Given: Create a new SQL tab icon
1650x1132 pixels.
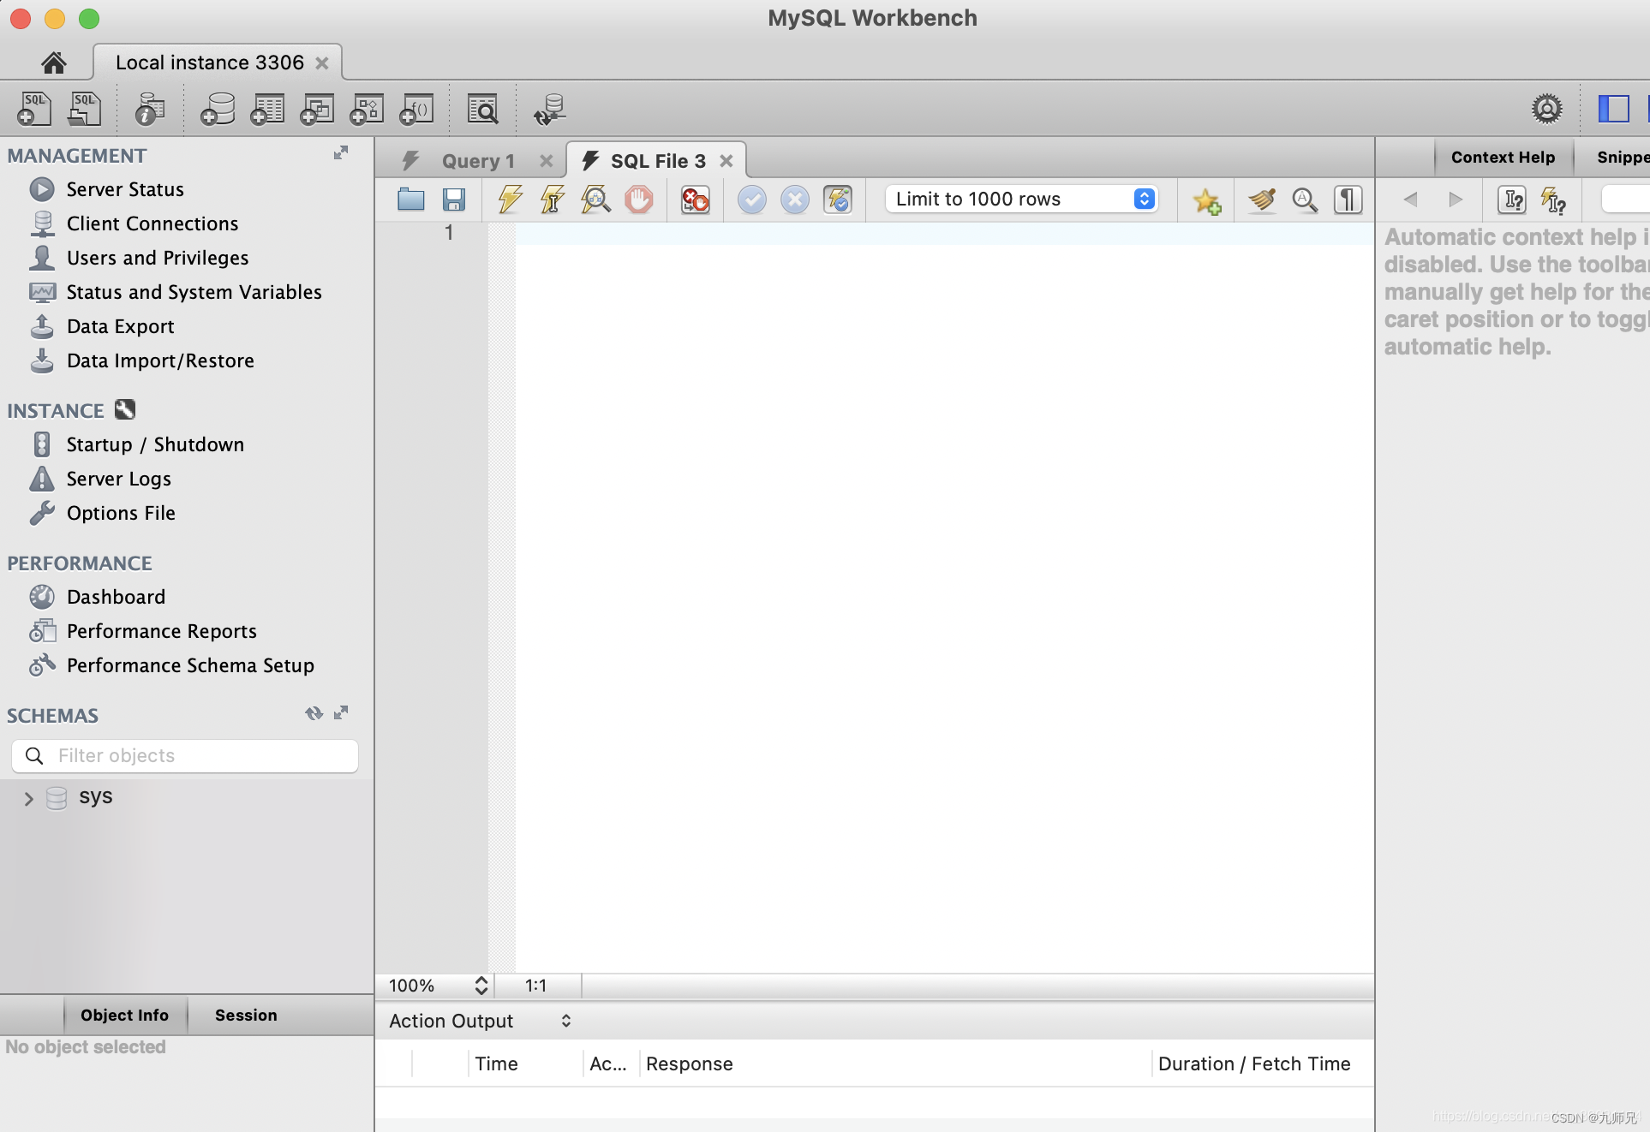Looking at the screenshot, I should pos(34,110).
